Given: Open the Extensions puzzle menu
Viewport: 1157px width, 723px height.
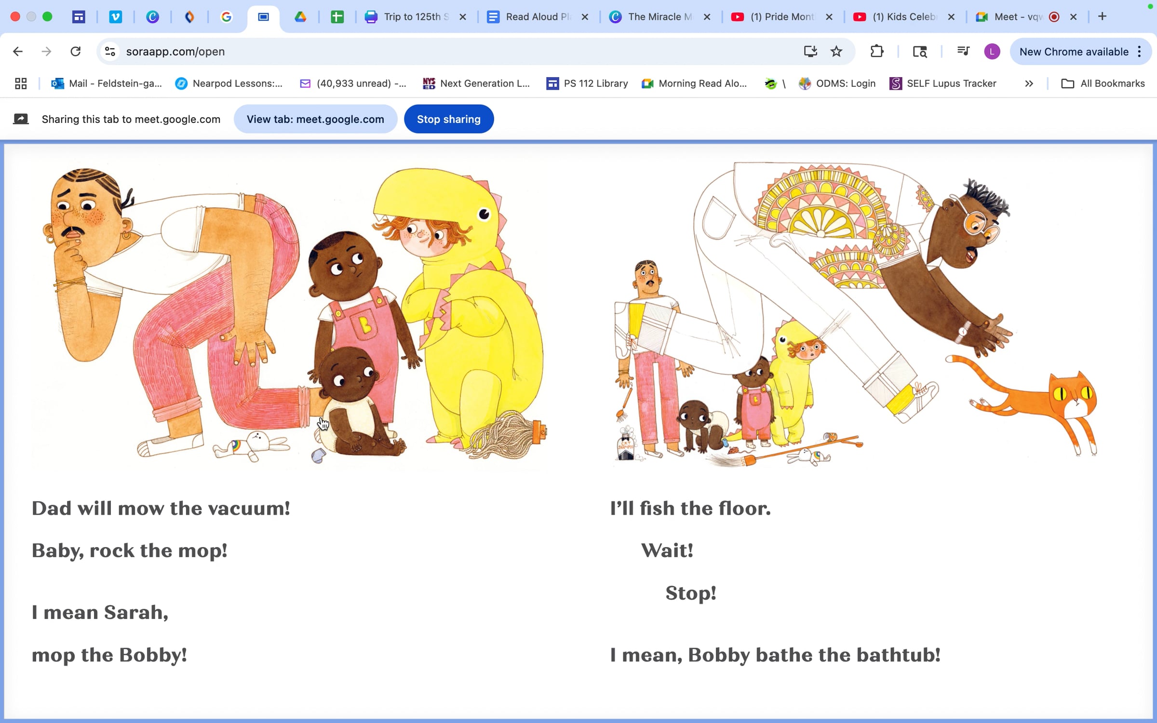Looking at the screenshot, I should point(877,52).
